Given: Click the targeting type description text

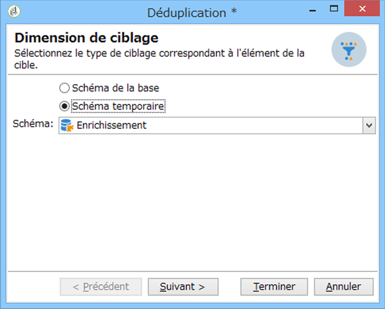Looking at the screenshot, I should pos(159,59).
